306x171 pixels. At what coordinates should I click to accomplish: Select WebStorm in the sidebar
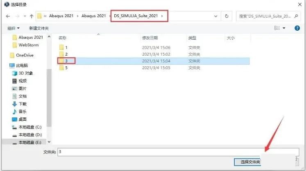click(25, 45)
